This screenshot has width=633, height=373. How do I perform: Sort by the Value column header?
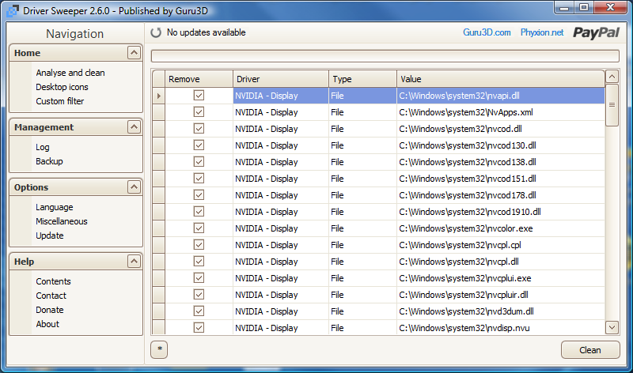click(501, 79)
